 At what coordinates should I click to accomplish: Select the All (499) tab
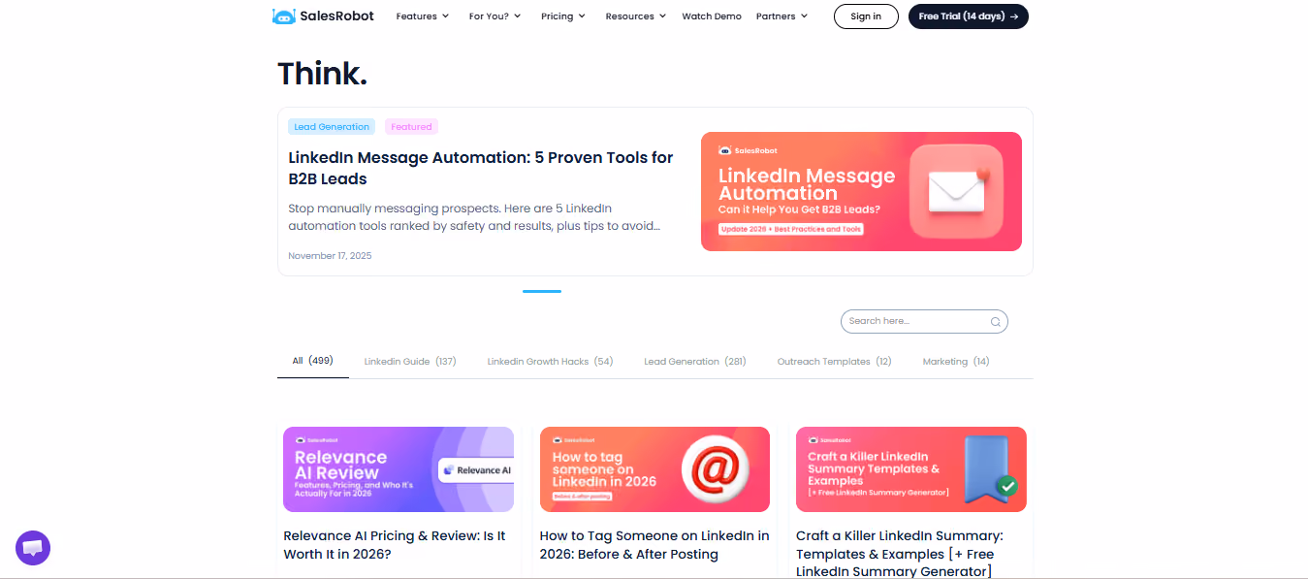click(312, 361)
